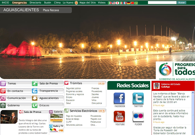Open the Pago de impuestos service
The width and height of the screenshot is (195, 135).
click(x=74, y=116)
